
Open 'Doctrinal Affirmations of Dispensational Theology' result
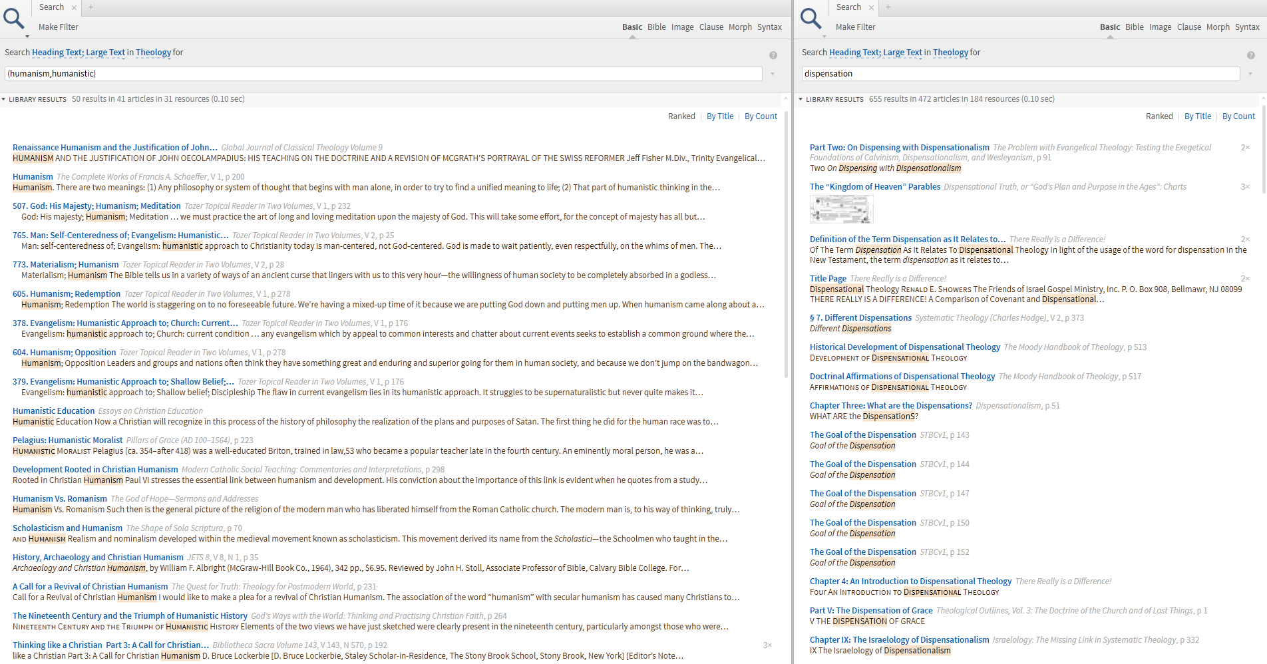[902, 377]
